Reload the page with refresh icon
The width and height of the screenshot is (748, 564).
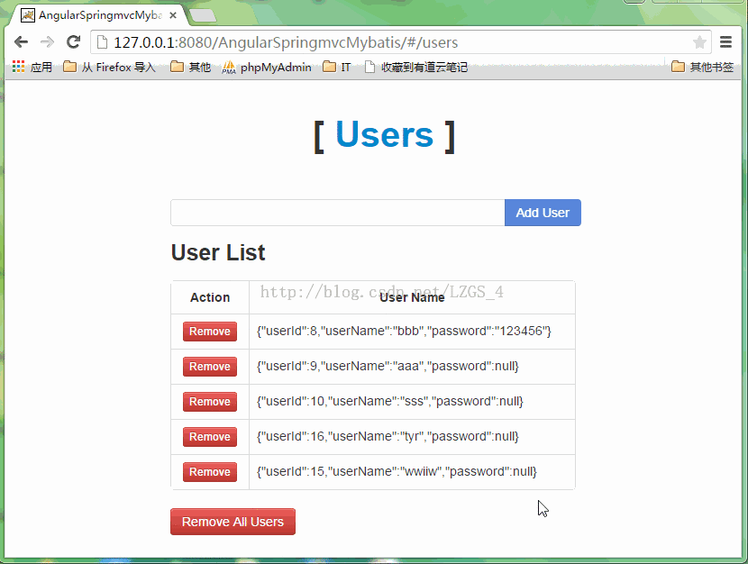pos(74,42)
